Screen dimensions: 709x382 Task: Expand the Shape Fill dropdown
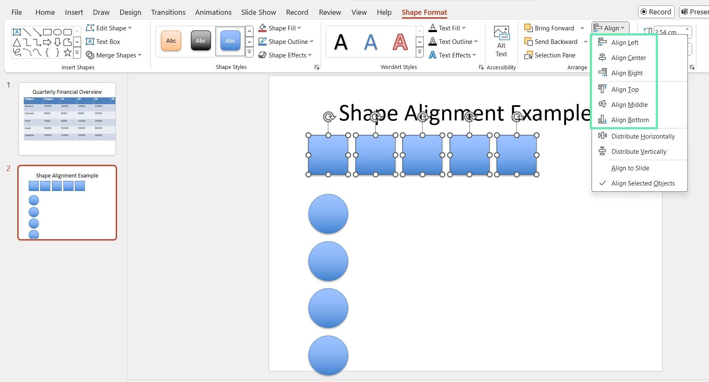coord(300,27)
